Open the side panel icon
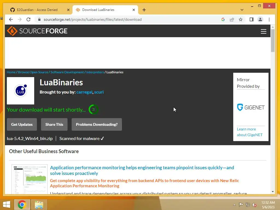 pyautogui.click(x=252, y=19)
